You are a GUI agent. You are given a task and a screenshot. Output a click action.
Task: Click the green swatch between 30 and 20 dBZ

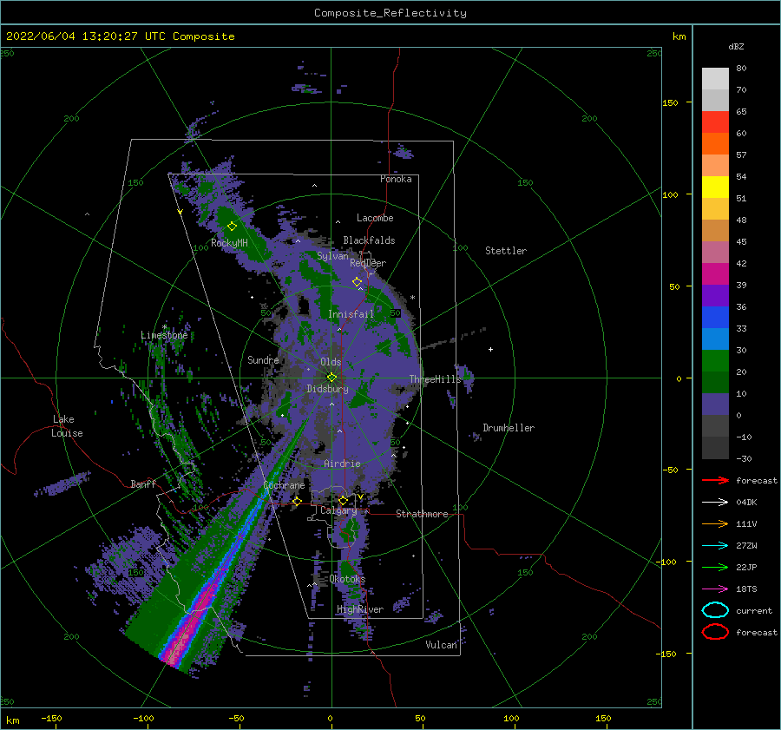coord(715,361)
